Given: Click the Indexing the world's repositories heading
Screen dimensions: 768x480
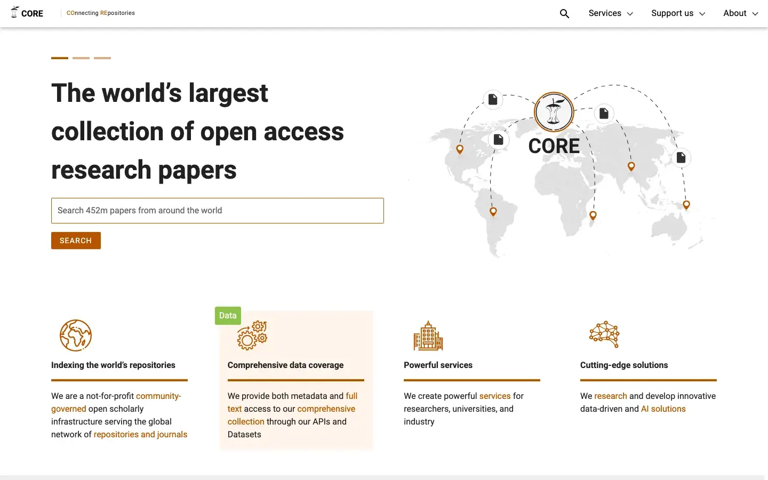Looking at the screenshot, I should click(113, 365).
